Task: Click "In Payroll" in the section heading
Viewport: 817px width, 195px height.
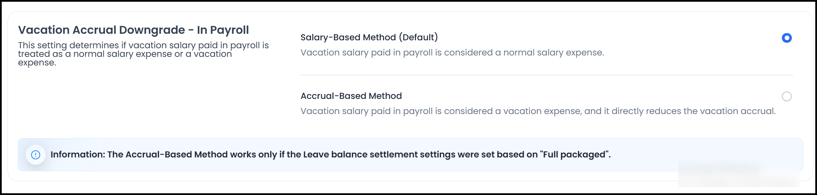Action: coord(223,30)
